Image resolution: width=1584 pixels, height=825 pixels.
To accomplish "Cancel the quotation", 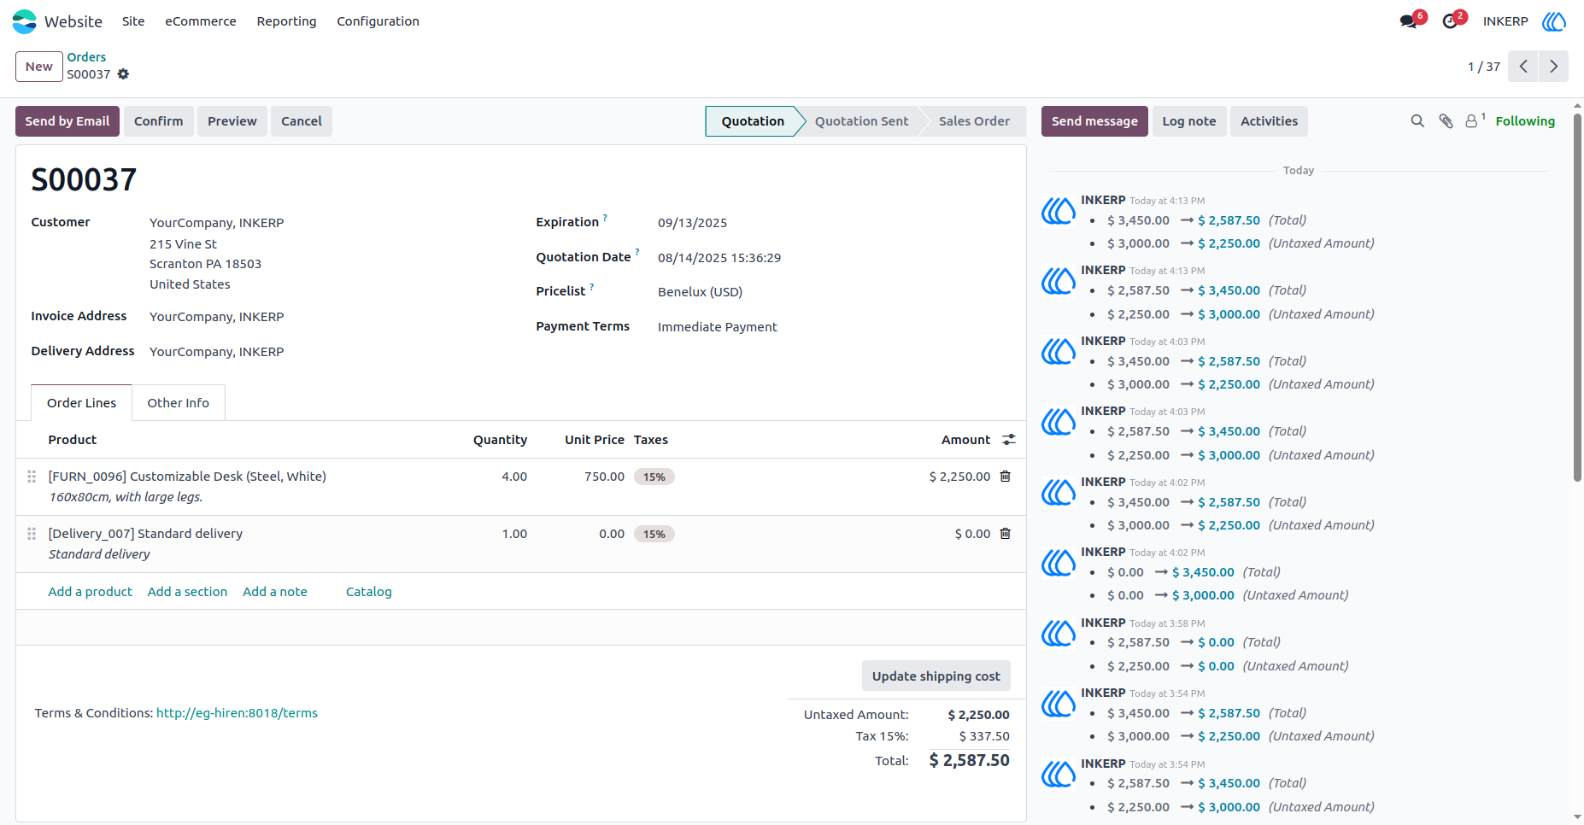I will (x=302, y=121).
